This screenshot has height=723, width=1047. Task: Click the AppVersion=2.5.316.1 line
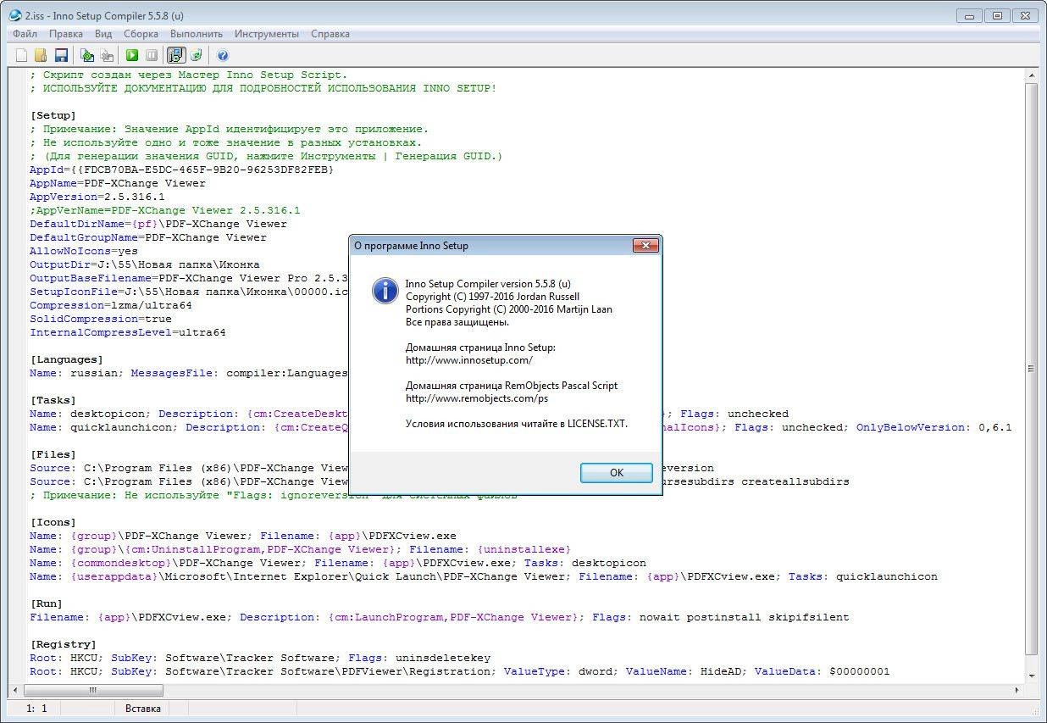(97, 197)
